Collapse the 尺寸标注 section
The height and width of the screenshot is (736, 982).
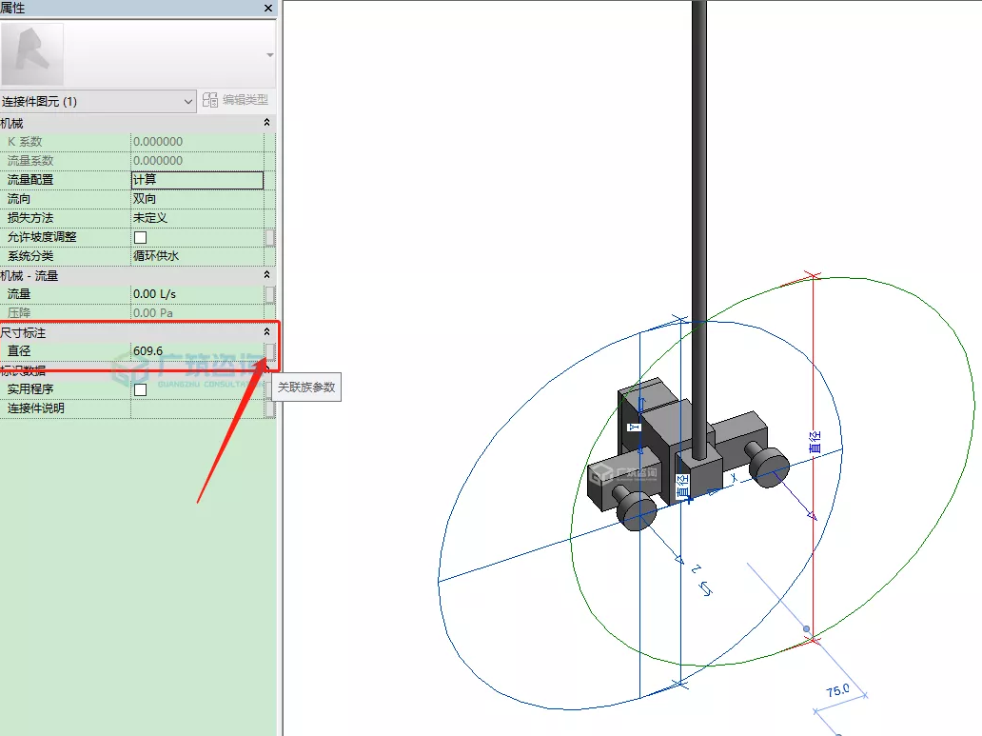point(266,332)
